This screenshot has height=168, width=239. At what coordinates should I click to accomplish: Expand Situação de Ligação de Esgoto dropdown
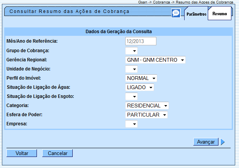coord(131,96)
